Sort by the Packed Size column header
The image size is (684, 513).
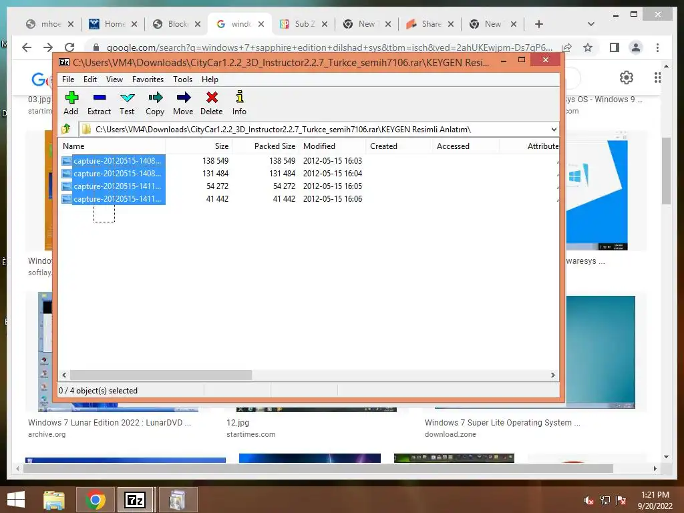[x=266, y=146]
